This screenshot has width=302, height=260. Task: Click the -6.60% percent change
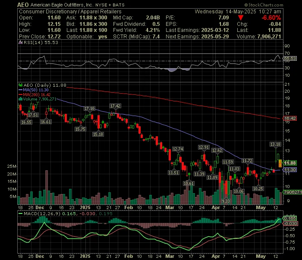point(271,18)
